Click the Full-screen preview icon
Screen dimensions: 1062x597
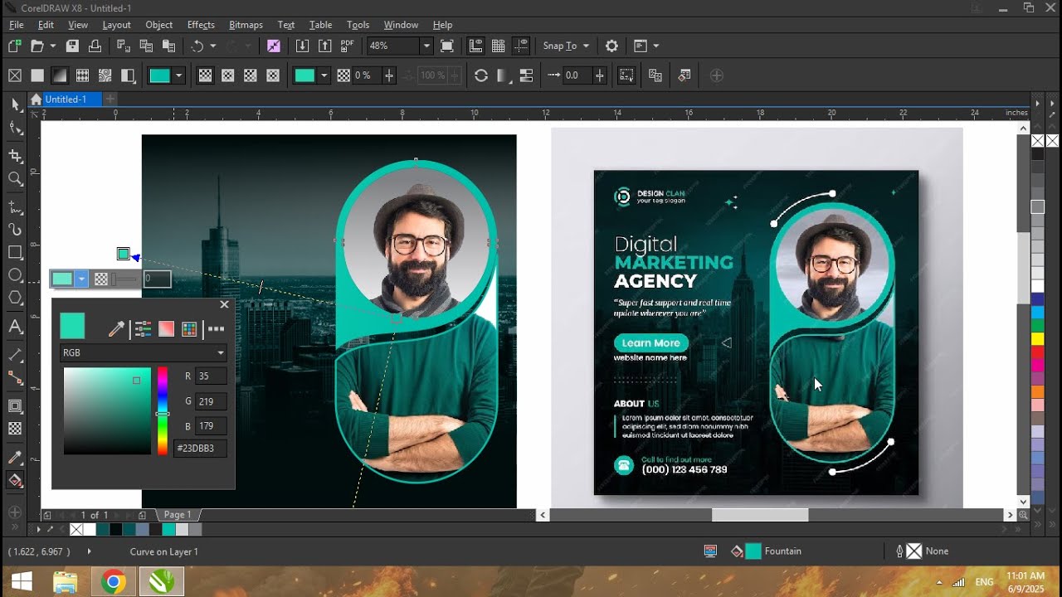coord(447,46)
